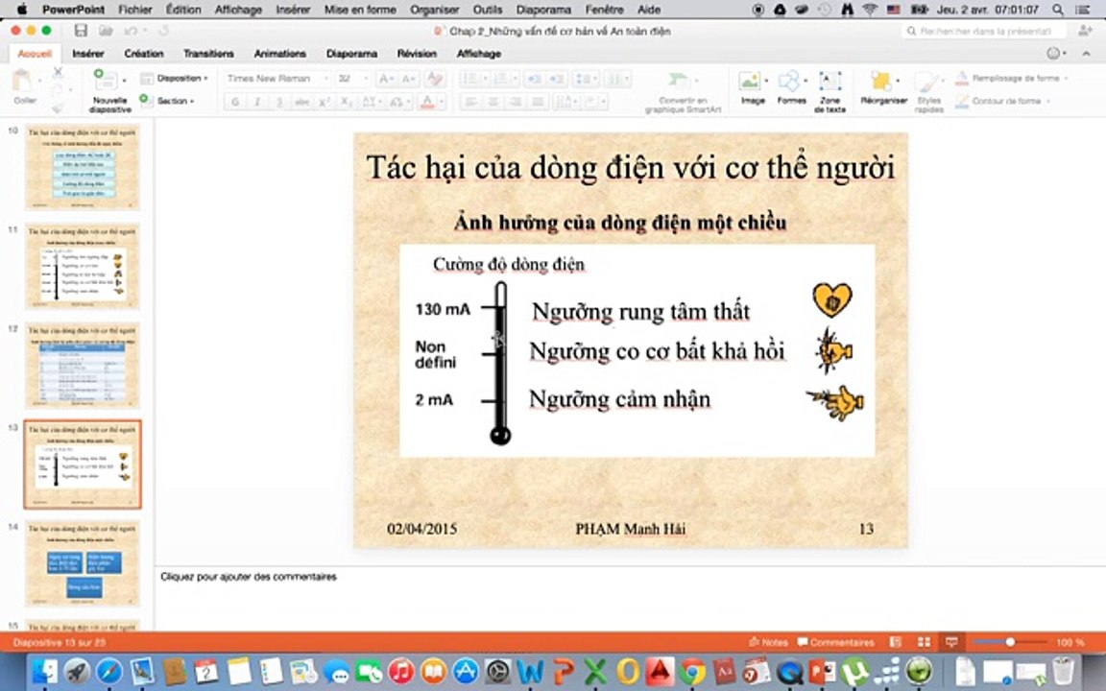The height and width of the screenshot is (691, 1106).
Task: Select slide 10 thumbnail
Action: (x=83, y=167)
